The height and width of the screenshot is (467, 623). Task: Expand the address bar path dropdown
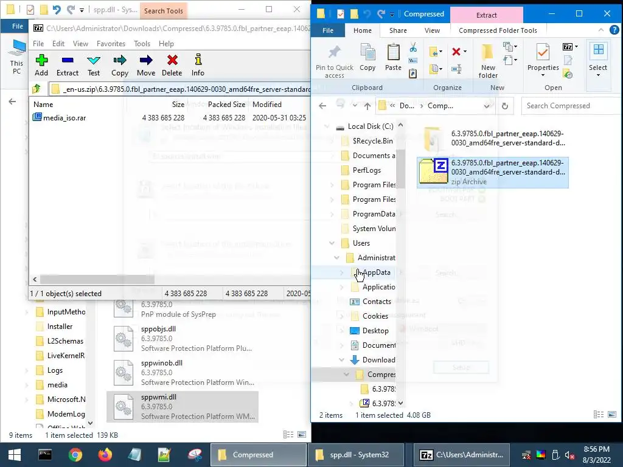487,106
